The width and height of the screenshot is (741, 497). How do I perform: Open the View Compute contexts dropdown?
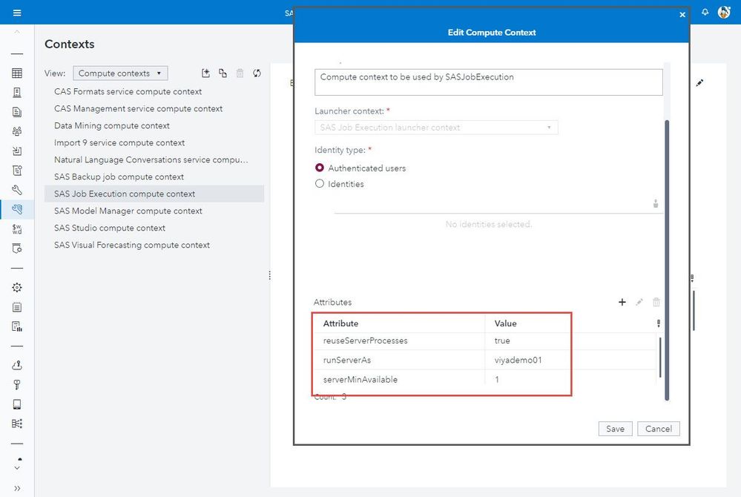[x=120, y=73]
